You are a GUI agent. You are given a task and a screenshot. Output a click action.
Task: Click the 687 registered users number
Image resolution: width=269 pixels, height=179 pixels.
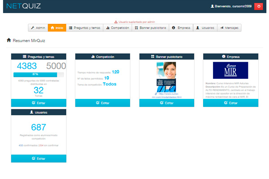(x=39, y=127)
